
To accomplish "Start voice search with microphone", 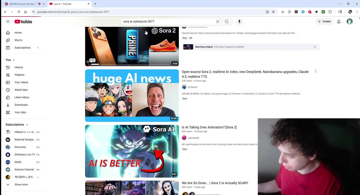I will pos(239,21).
